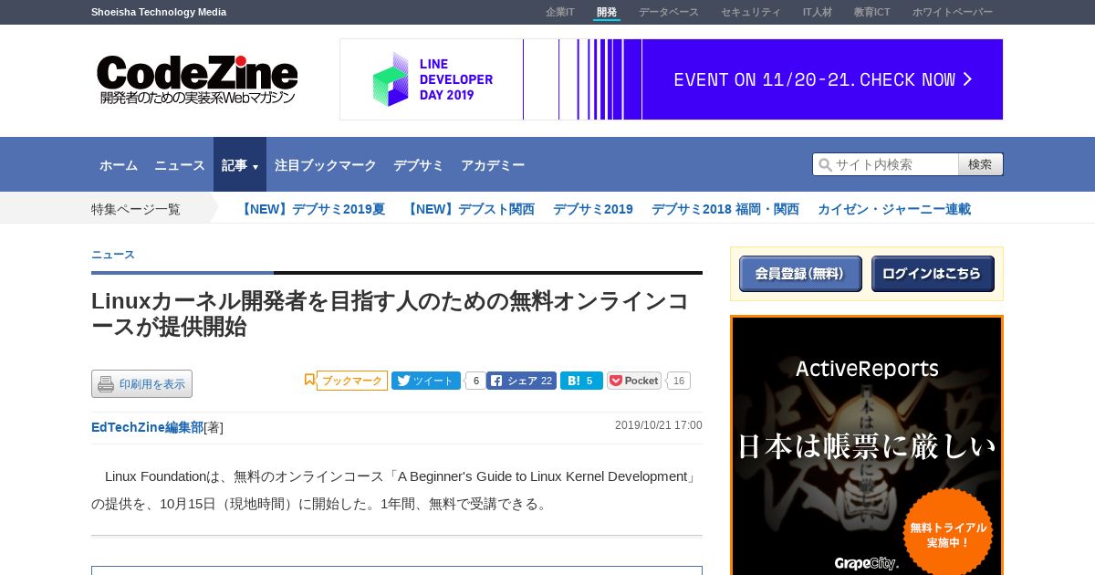The height and width of the screenshot is (575, 1095).
Task: Open アカデミー navigation item
Action: point(493,165)
